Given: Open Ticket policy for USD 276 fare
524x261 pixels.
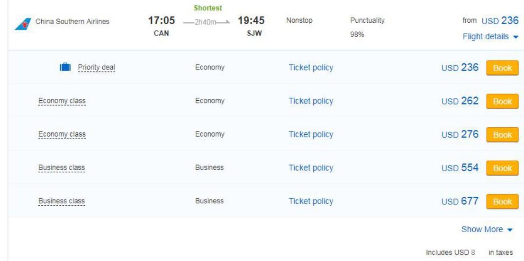Looking at the screenshot, I should (x=311, y=134).
